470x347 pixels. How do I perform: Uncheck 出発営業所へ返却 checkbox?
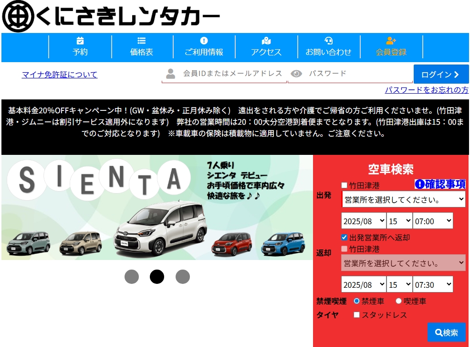tap(345, 238)
